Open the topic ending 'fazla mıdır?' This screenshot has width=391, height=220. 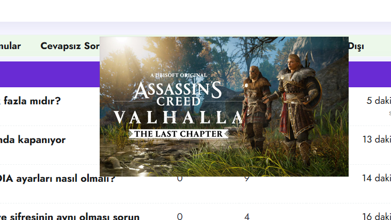coord(30,101)
